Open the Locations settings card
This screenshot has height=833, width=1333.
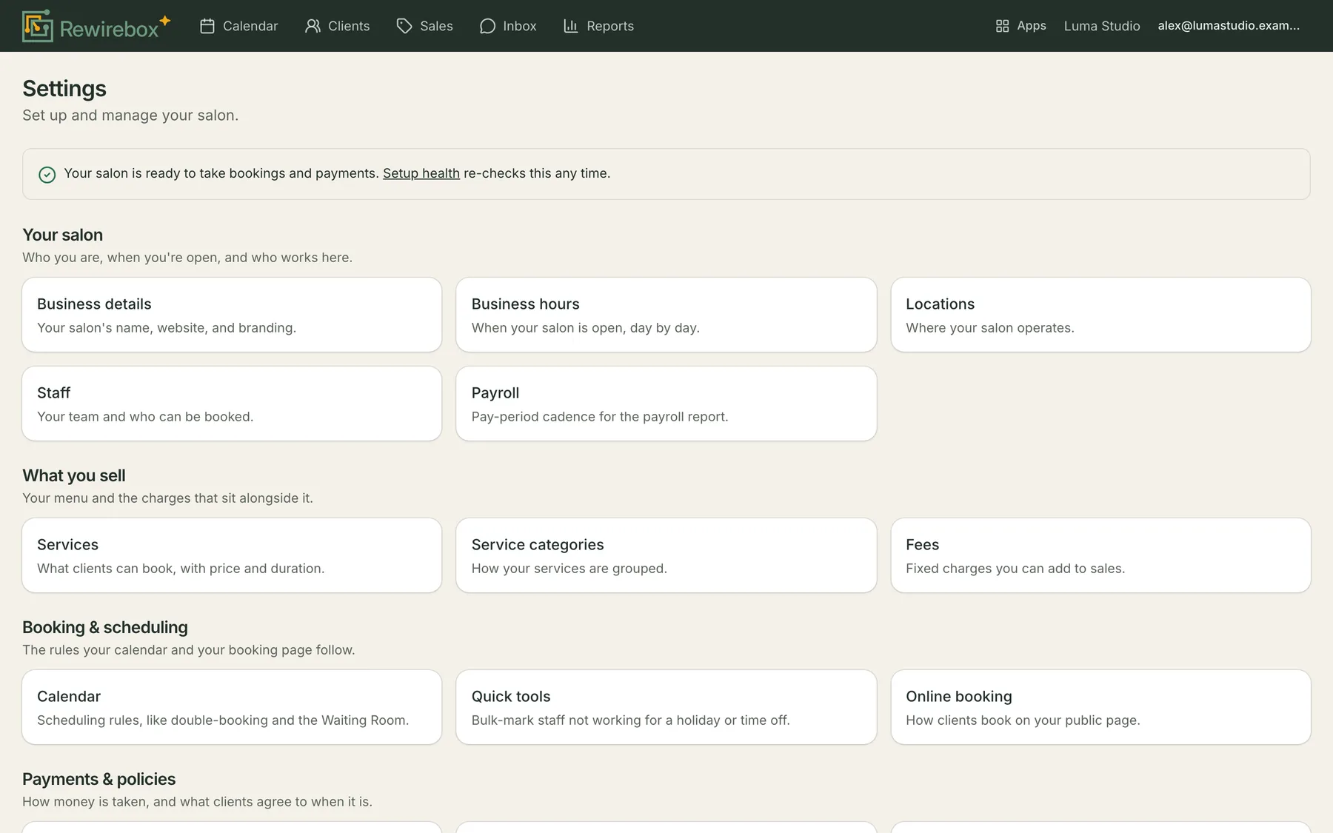point(1100,315)
